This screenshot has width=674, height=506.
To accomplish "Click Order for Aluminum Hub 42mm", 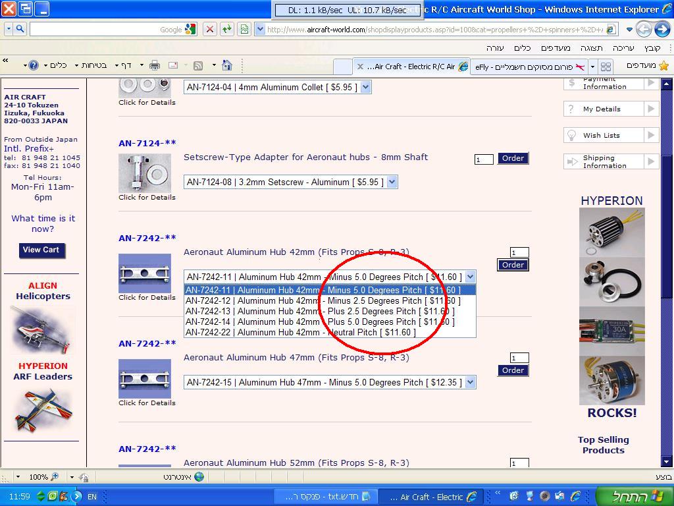I will click(513, 265).
